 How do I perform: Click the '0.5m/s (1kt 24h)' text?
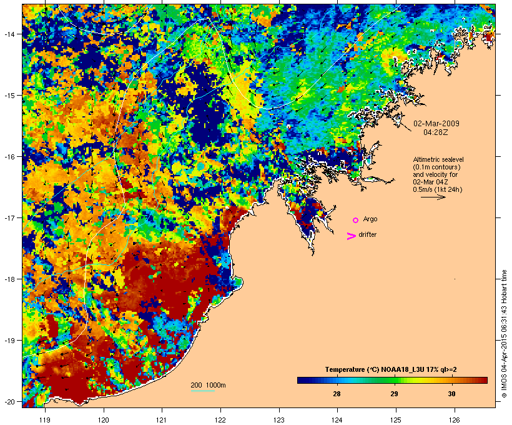(x=438, y=189)
